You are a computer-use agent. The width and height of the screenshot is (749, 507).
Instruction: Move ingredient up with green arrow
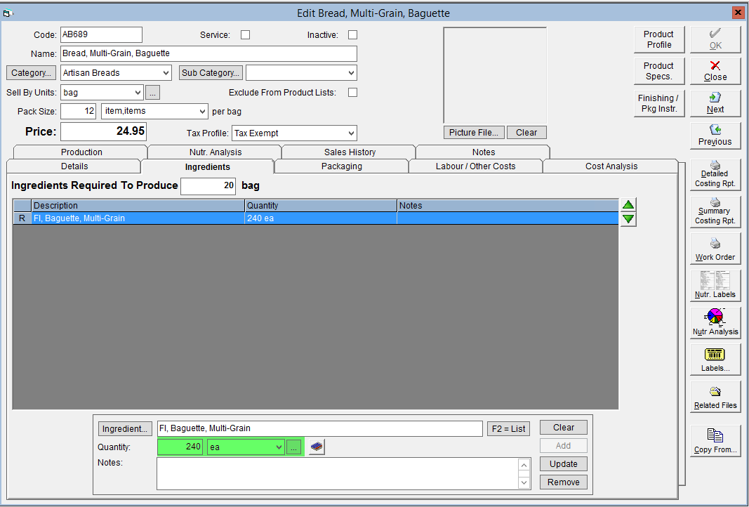(x=628, y=205)
